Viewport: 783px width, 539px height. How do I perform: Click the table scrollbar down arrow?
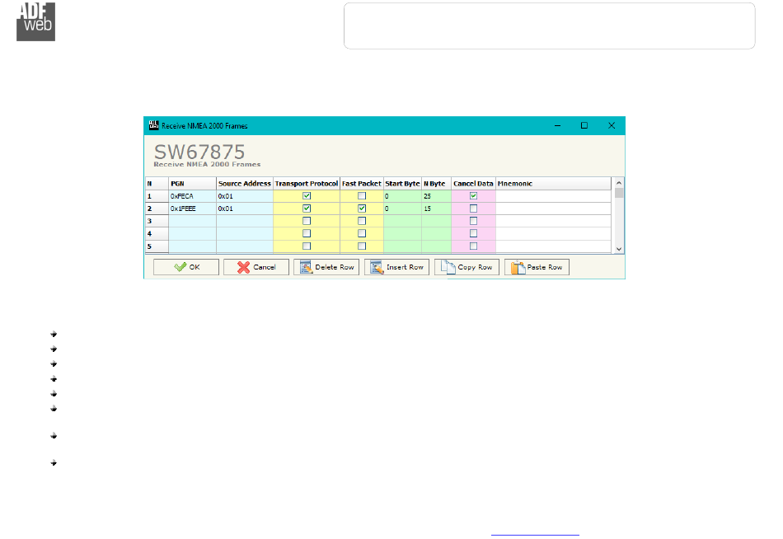pos(619,249)
